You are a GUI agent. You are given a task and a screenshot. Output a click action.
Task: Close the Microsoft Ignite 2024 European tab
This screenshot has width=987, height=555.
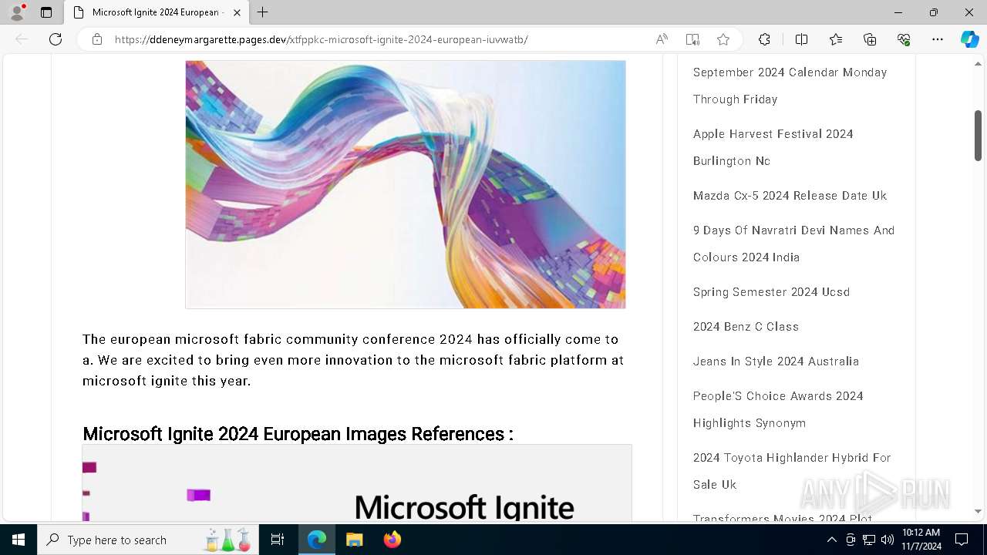[x=237, y=12]
